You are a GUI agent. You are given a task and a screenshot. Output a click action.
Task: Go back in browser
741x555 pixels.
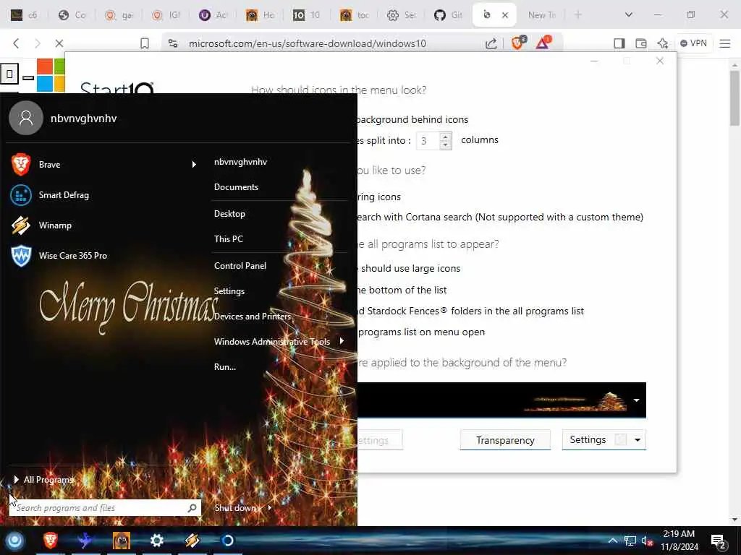click(x=16, y=43)
